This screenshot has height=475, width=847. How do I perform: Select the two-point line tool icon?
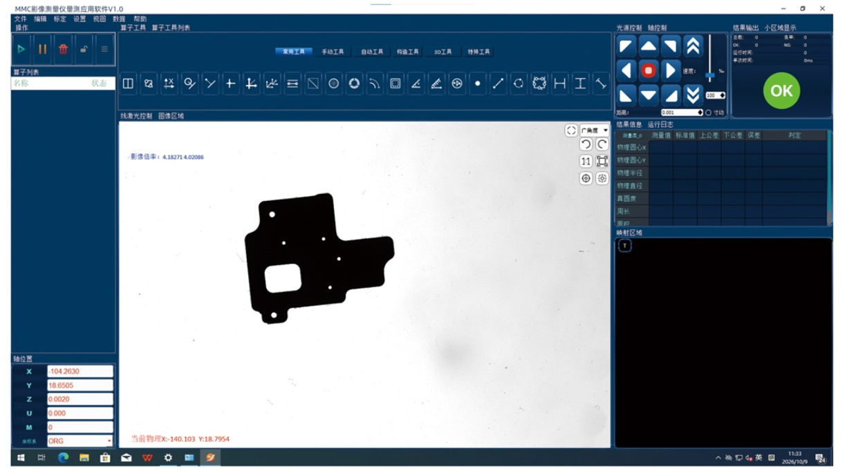click(498, 84)
